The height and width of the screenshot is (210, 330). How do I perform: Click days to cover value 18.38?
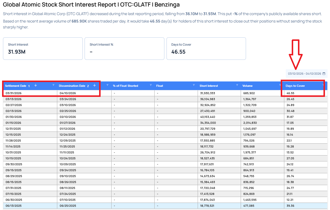coord(290,182)
